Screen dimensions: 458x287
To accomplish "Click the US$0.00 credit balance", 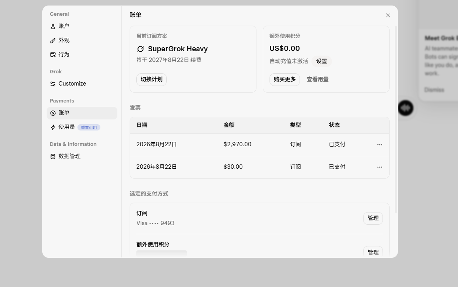I will click(x=285, y=48).
